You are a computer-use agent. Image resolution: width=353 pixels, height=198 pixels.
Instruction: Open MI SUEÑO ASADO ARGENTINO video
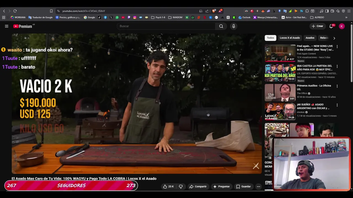pyautogui.click(x=280, y=111)
